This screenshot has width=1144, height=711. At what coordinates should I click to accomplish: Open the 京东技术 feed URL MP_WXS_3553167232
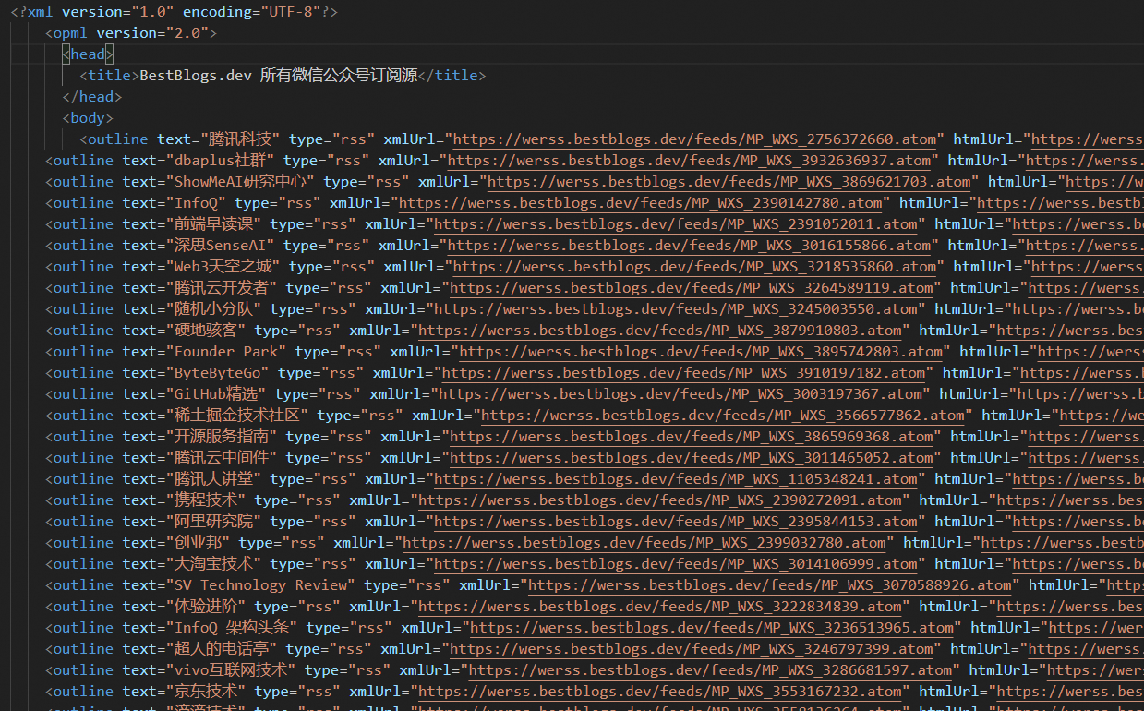[660, 692]
